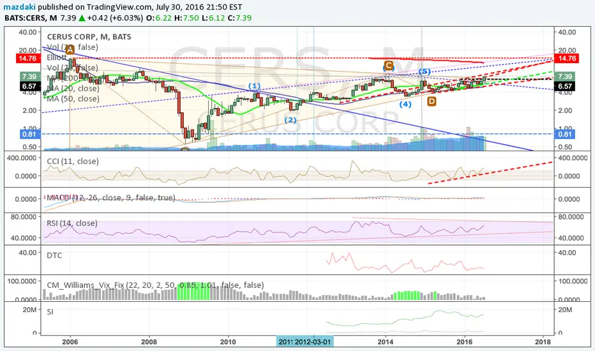Click the O:6.22 open value
Screen dimensions: 595x351
[x=159, y=18]
